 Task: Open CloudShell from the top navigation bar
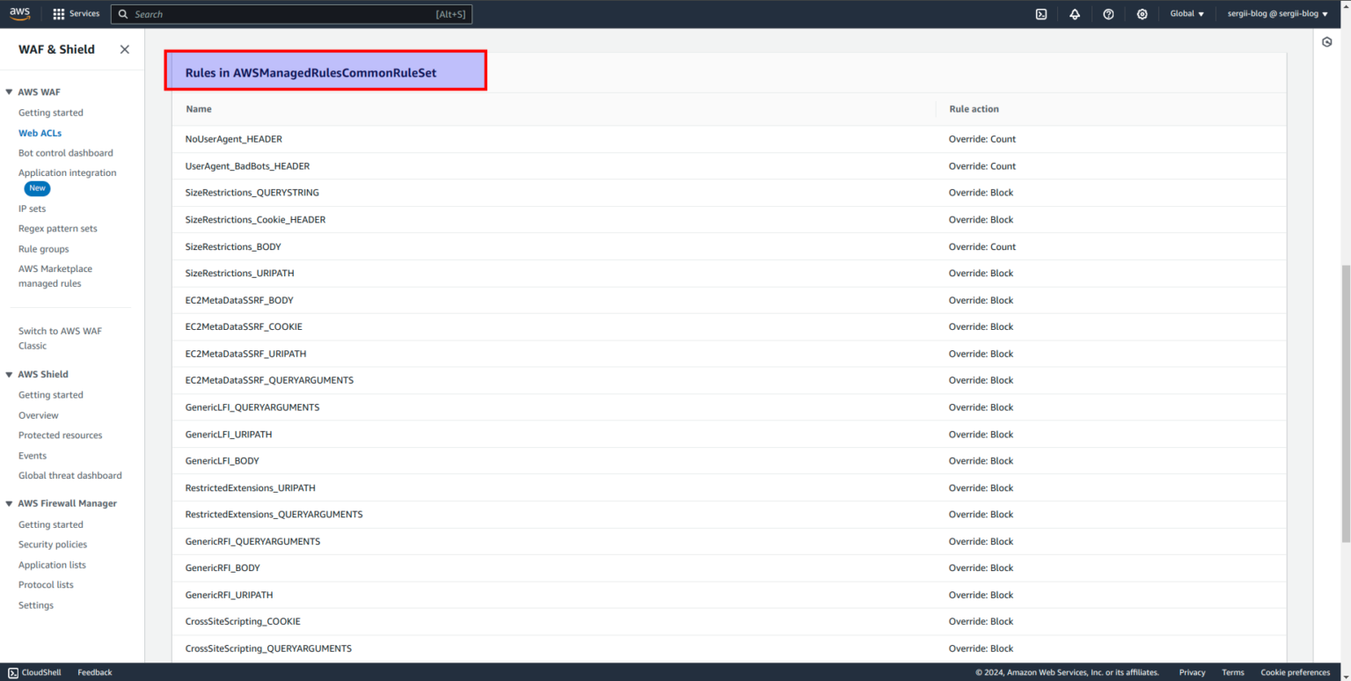point(1041,13)
